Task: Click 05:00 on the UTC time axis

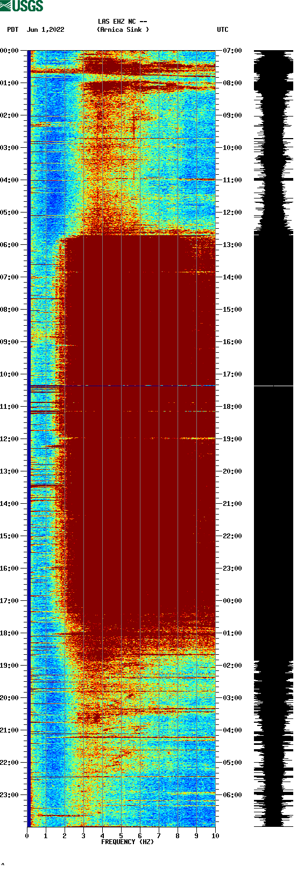Action: tap(232, 763)
